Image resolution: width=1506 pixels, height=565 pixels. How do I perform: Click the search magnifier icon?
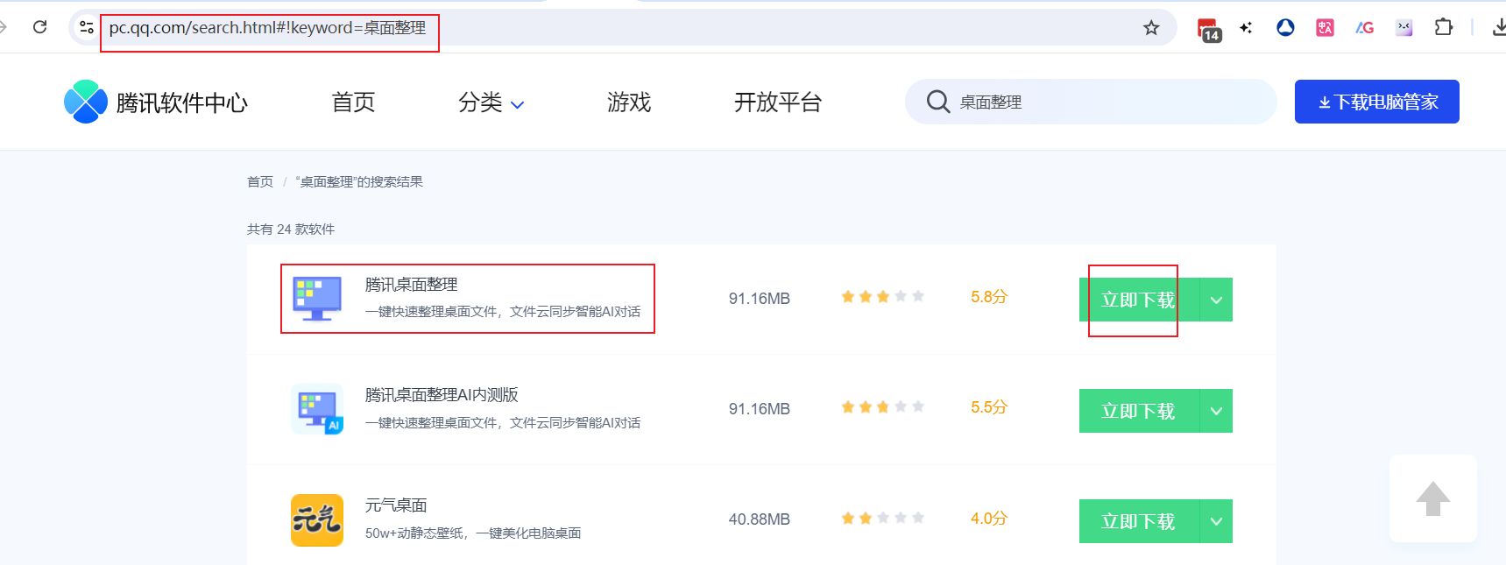[937, 102]
